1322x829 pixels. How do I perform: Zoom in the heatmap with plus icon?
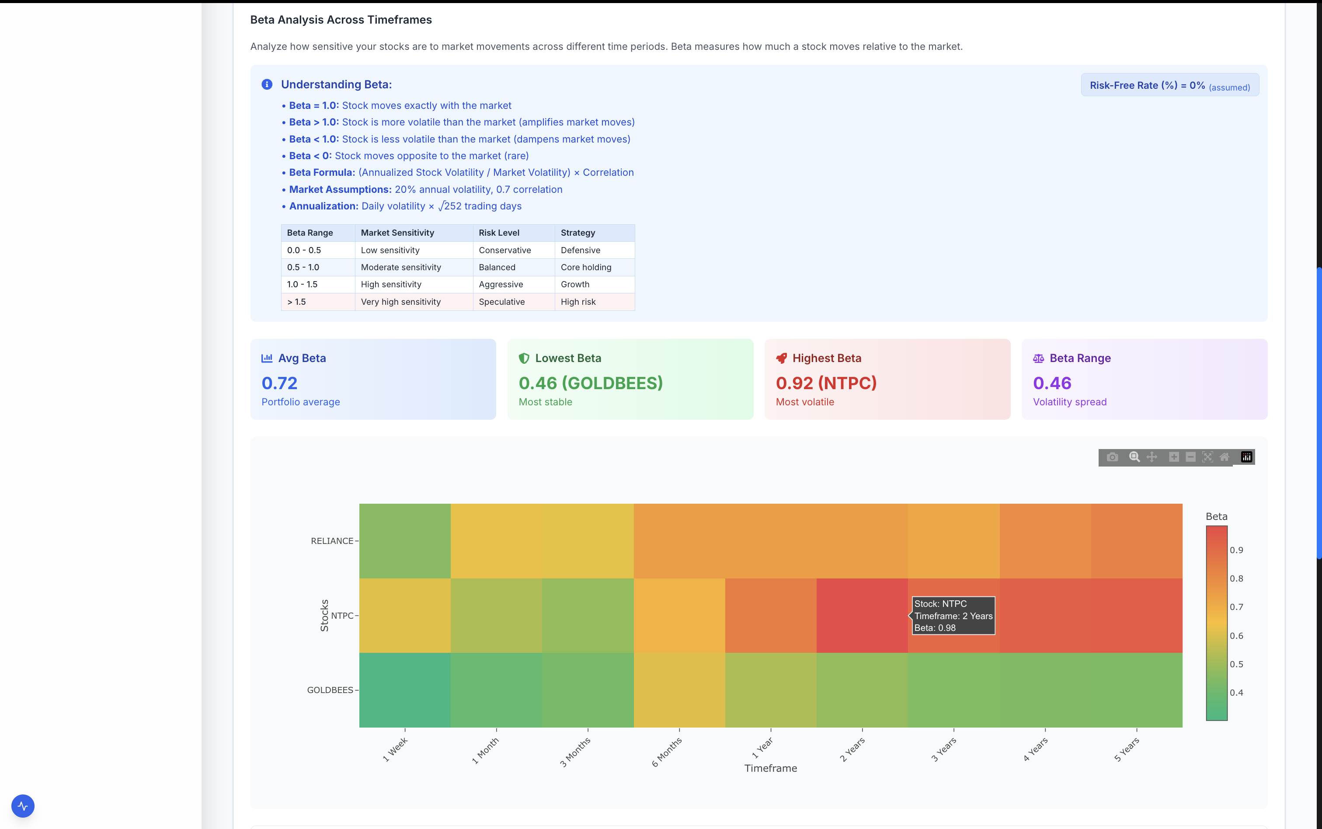pyautogui.click(x=1174, y=457)
